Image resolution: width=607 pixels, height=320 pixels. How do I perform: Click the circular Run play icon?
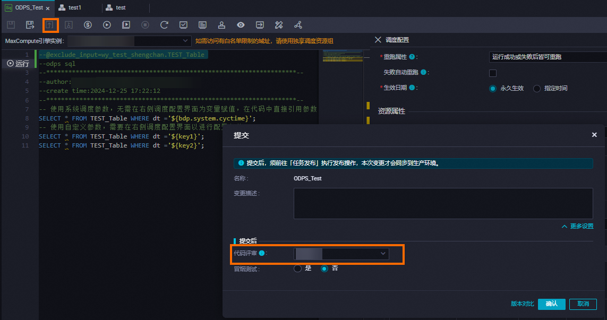(x=107, y=25)
